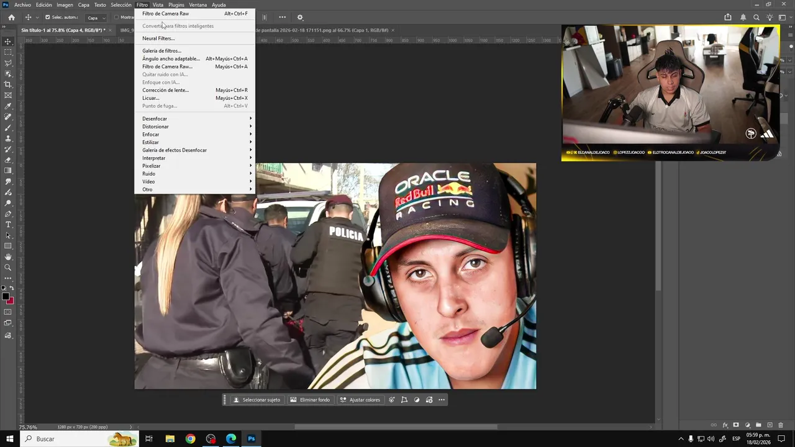Open the Photoshop search magnifier icon
Image resolution: width=795 pixels, height=447 pixels.
pos(756,17)
